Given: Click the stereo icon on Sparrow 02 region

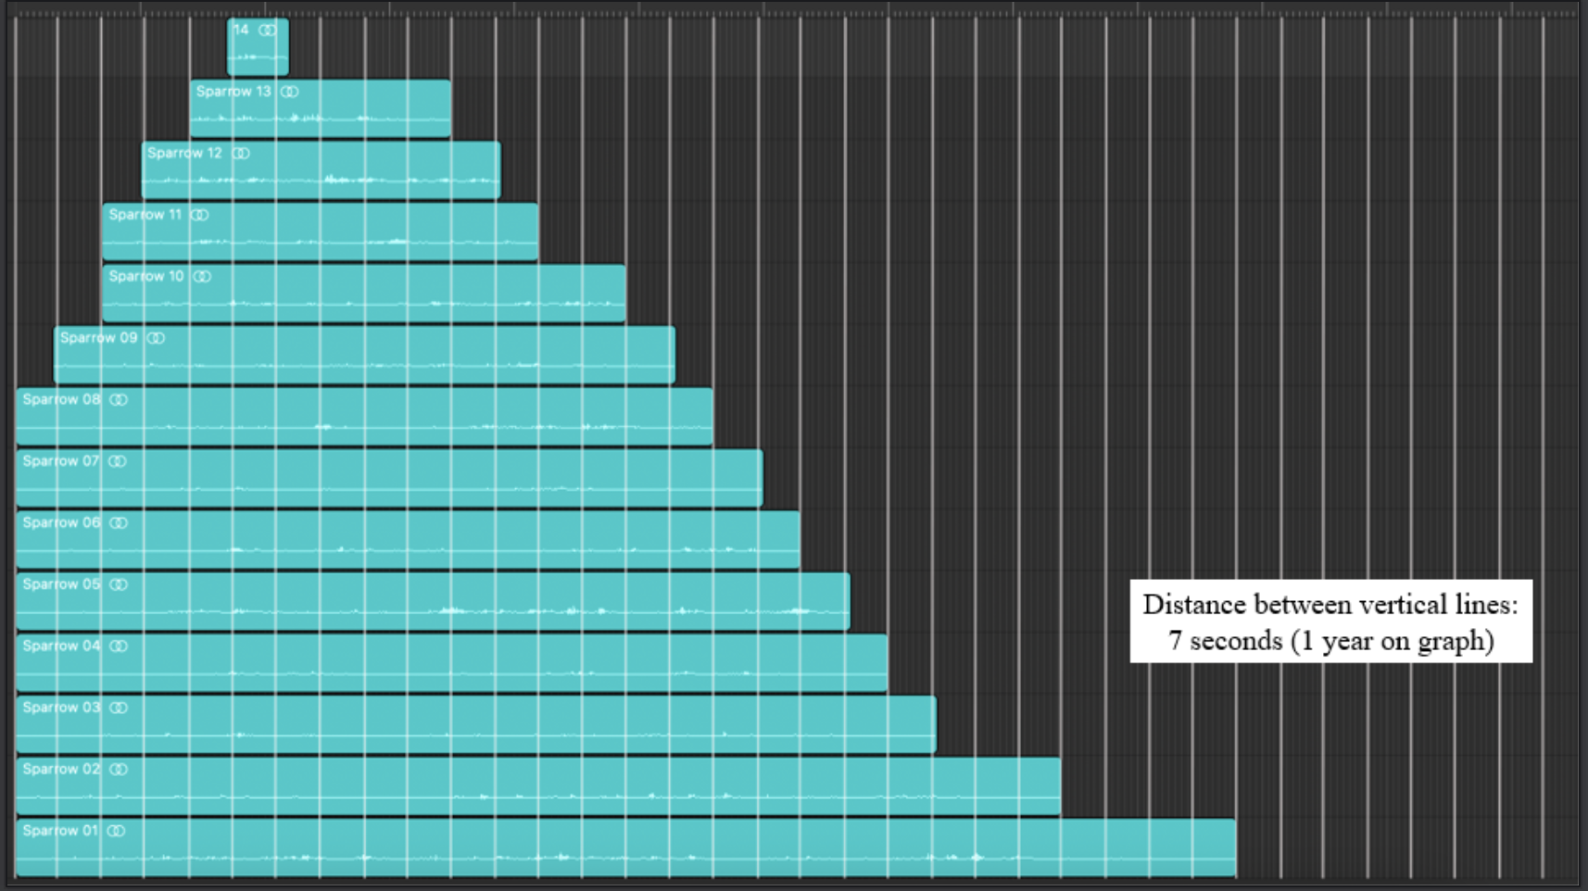Looking at the screenshot, I should pyautogui.click(x=119, y=769).
